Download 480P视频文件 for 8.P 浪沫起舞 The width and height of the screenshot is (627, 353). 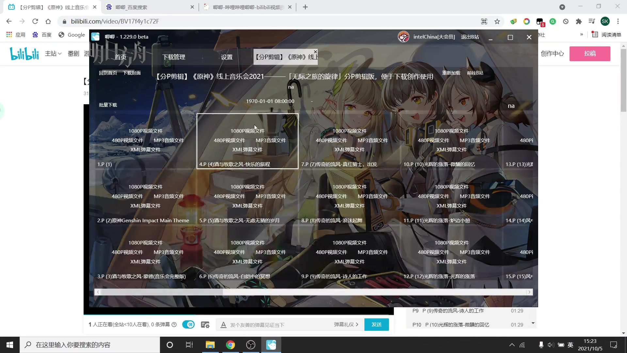coord(331,196)
